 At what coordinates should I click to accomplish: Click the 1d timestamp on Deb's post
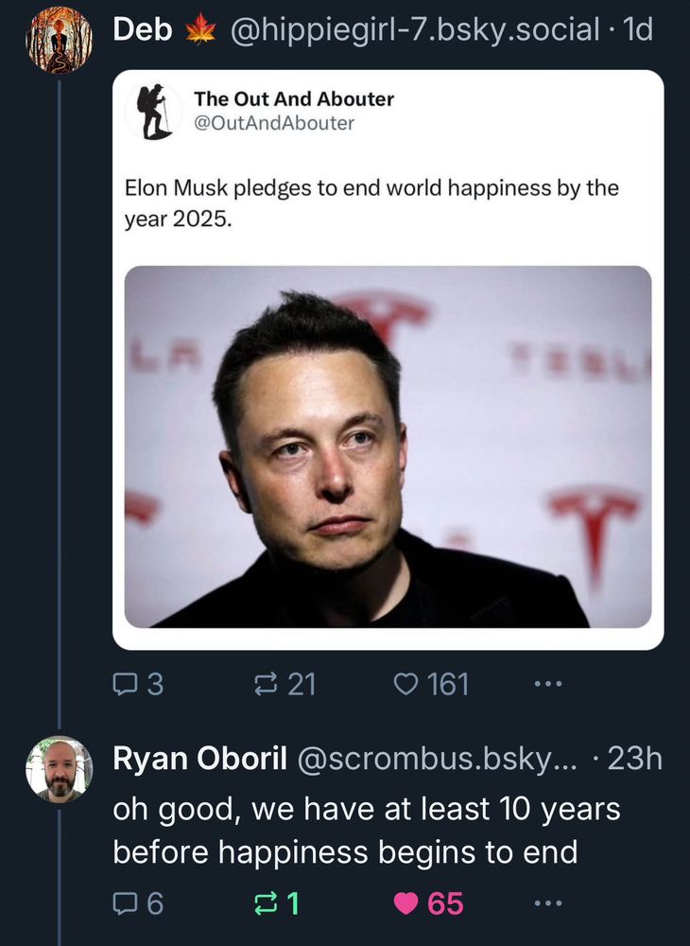(639, 30)
